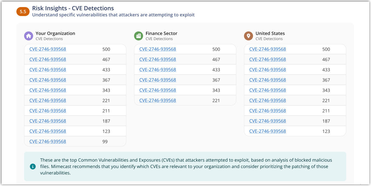Viewport: 371px width, 186px height.
Task: Select Your Organization CVE with 367 detections
Action: (48, 80)
